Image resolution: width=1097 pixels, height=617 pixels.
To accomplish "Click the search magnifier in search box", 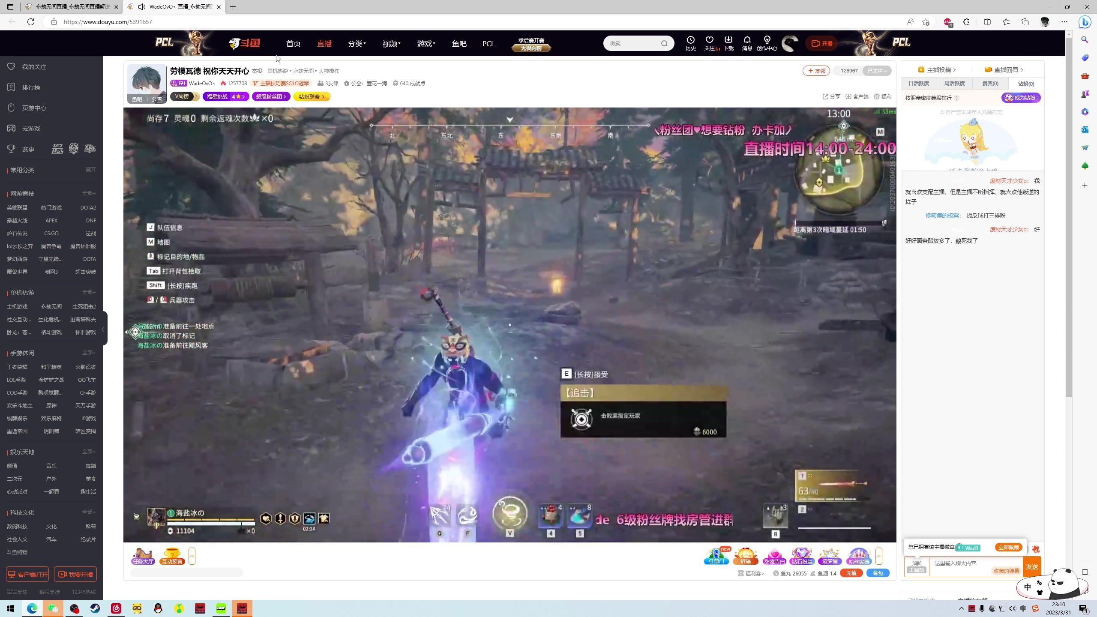I will pyautogui.click(x=664, y=43).
